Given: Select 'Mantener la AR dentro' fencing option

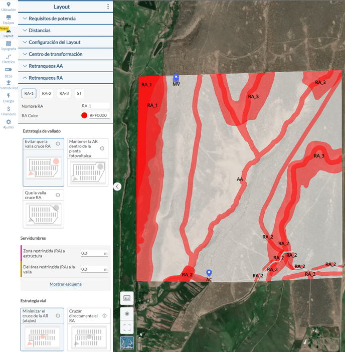Looking at the screenshot, I should click(x=87, y=162).
